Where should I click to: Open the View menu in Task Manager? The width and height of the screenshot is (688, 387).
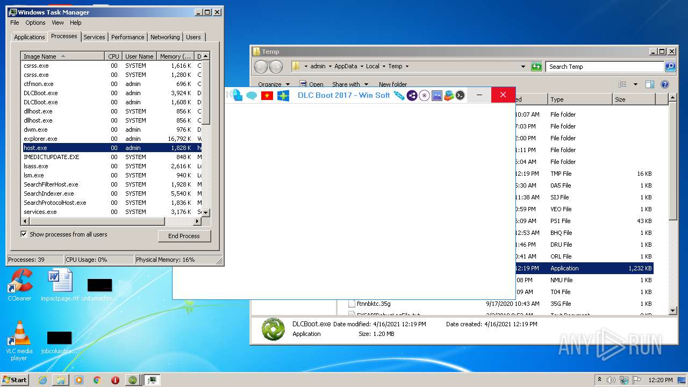(58, 23)
